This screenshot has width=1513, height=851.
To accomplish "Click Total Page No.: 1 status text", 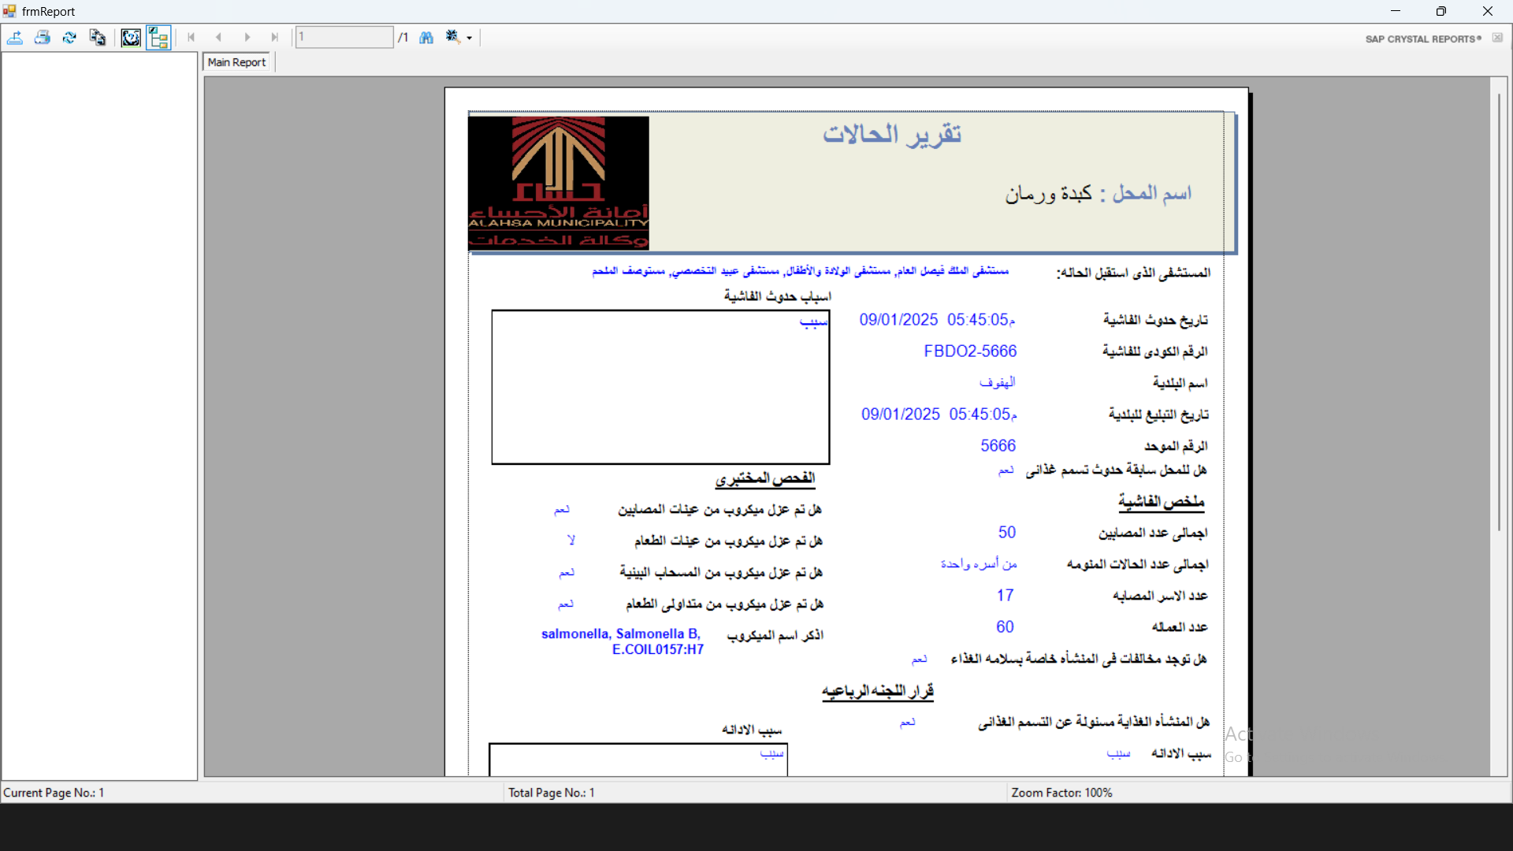I will [552, 793].
